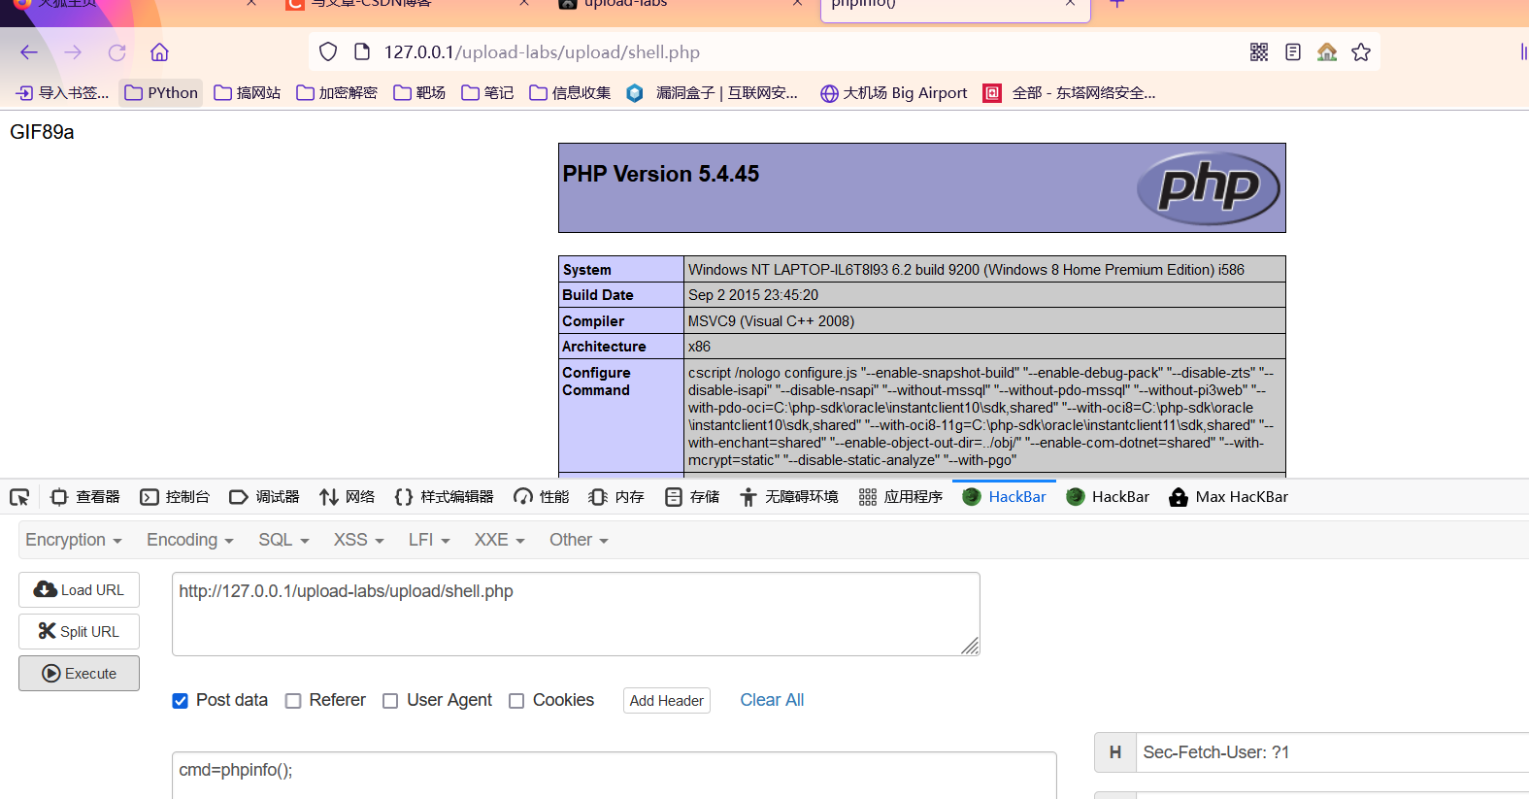Open a new browser tab with plus
Image resolution: width=1529 pixels, height=799 pixels.
pyautogui.click(x=1117, y=4)
